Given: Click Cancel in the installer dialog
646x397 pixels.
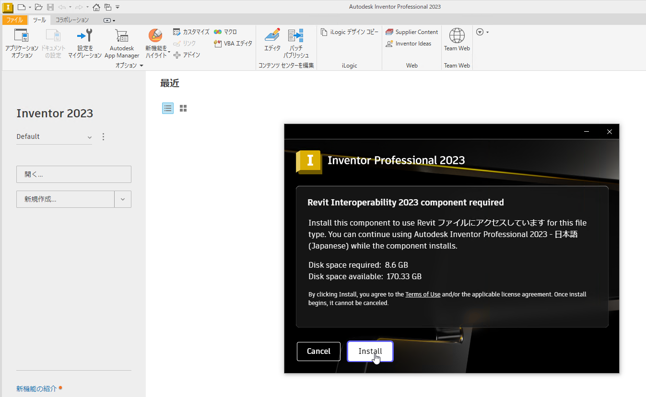Looking at the screenshot, I should tap(318, 352).
